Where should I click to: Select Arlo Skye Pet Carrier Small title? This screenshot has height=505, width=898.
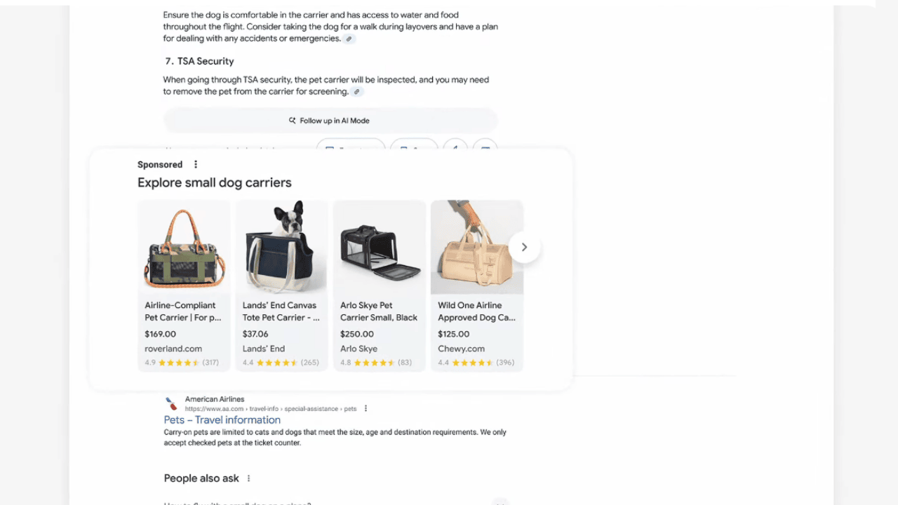point(379,311)
